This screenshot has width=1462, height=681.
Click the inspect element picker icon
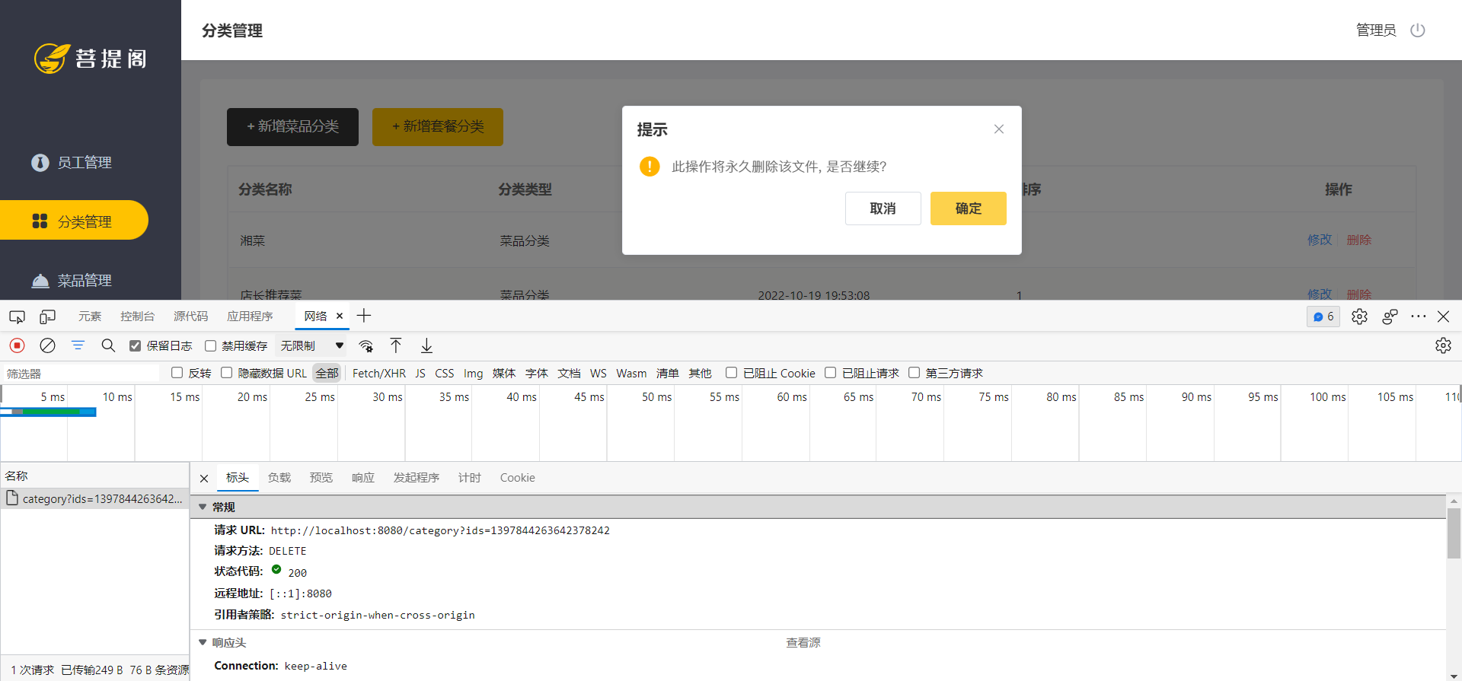point(17,317)
